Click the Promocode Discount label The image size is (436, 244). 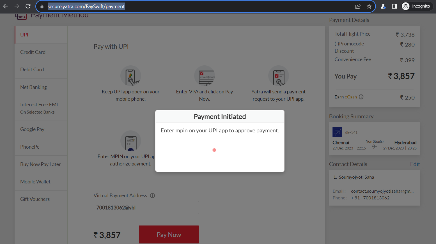point(349,47)
